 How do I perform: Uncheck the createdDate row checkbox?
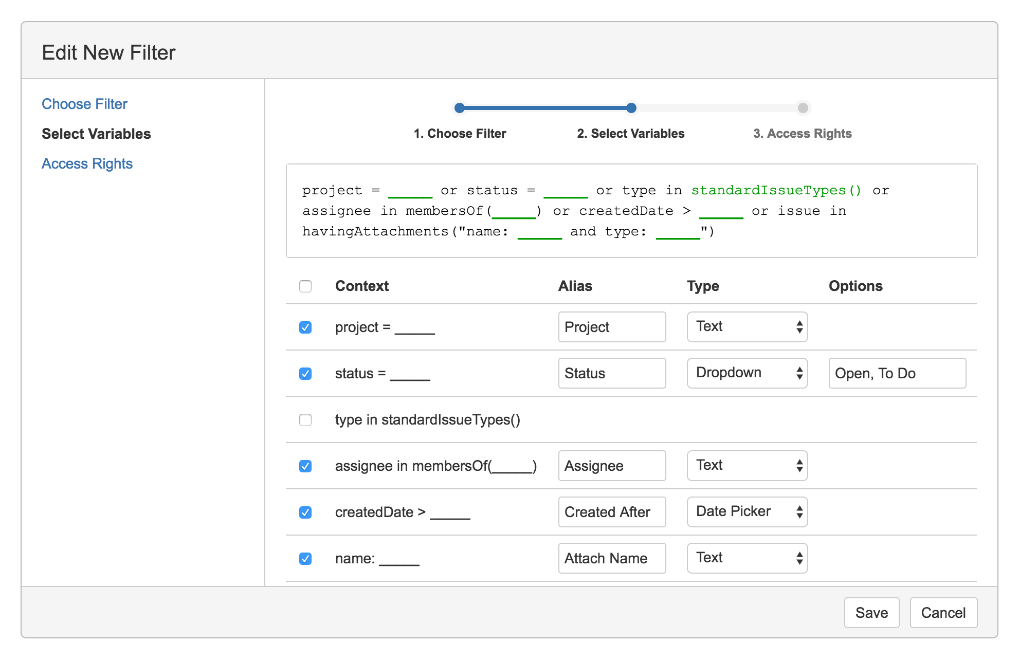(305, 512)
